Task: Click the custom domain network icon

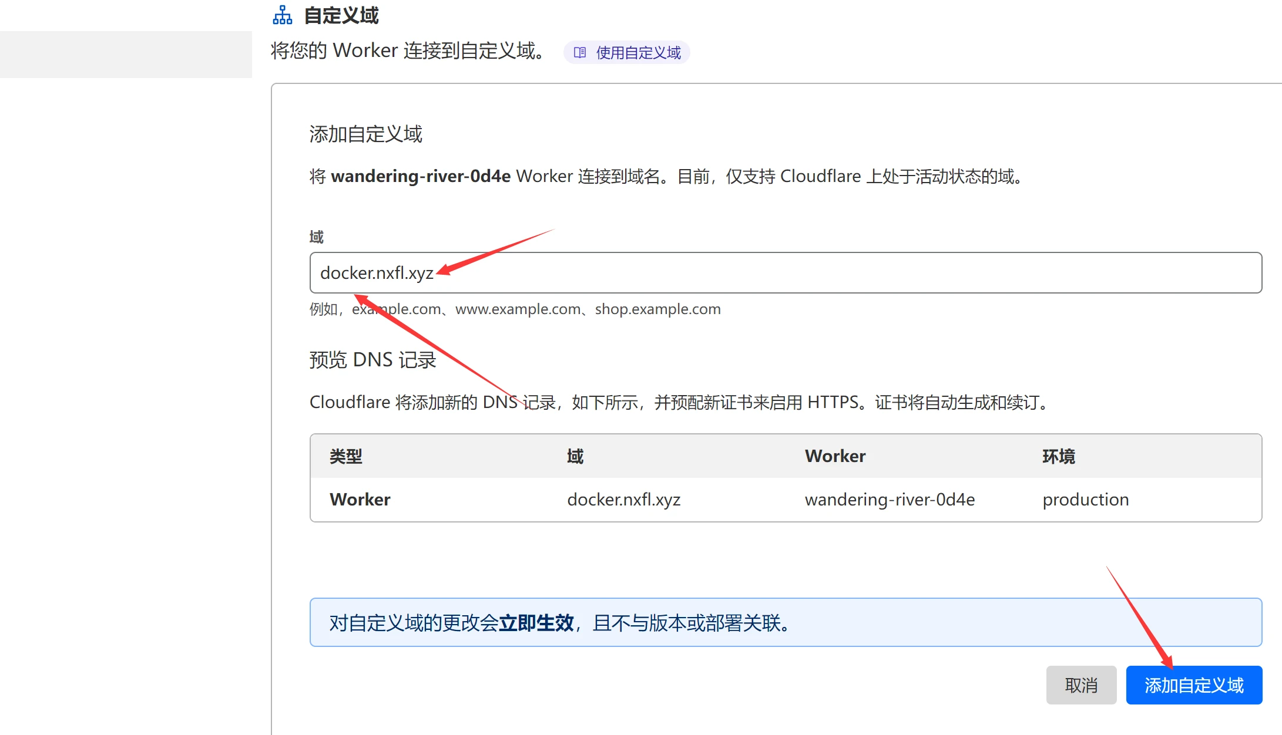Action: tap(282, 15)
